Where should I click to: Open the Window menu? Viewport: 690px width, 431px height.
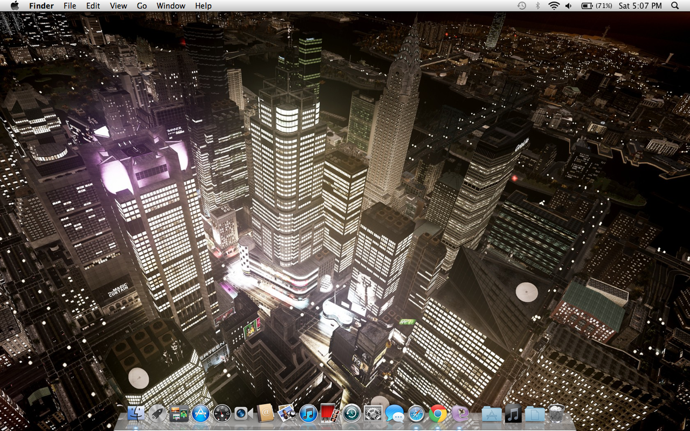171,5
